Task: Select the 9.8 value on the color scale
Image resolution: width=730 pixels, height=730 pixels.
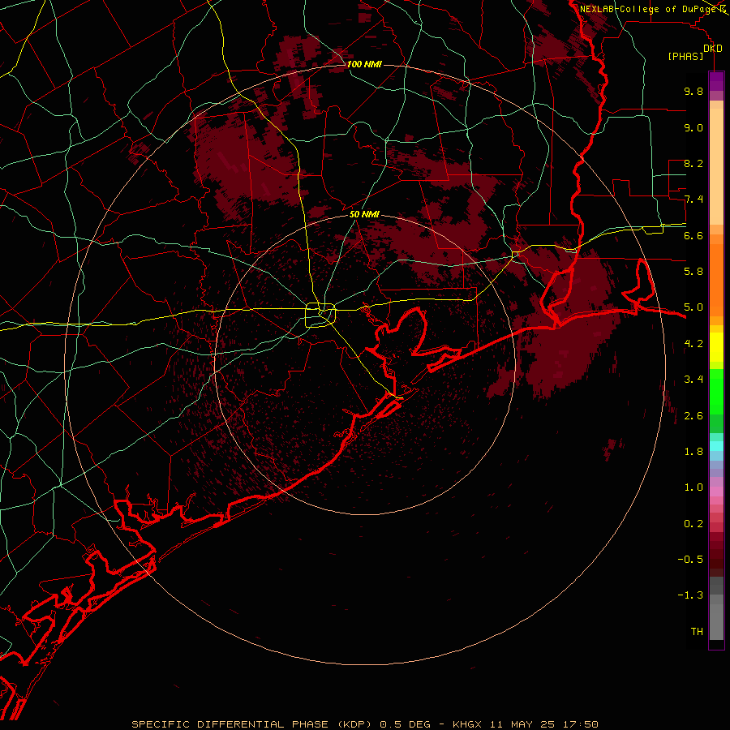Action: [693, 91]
